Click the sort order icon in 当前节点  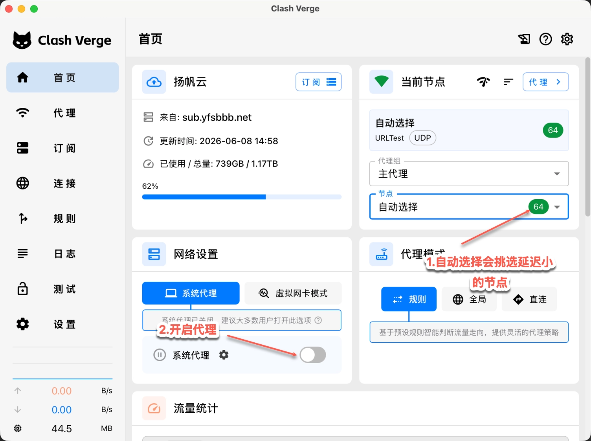pos(508,82)
